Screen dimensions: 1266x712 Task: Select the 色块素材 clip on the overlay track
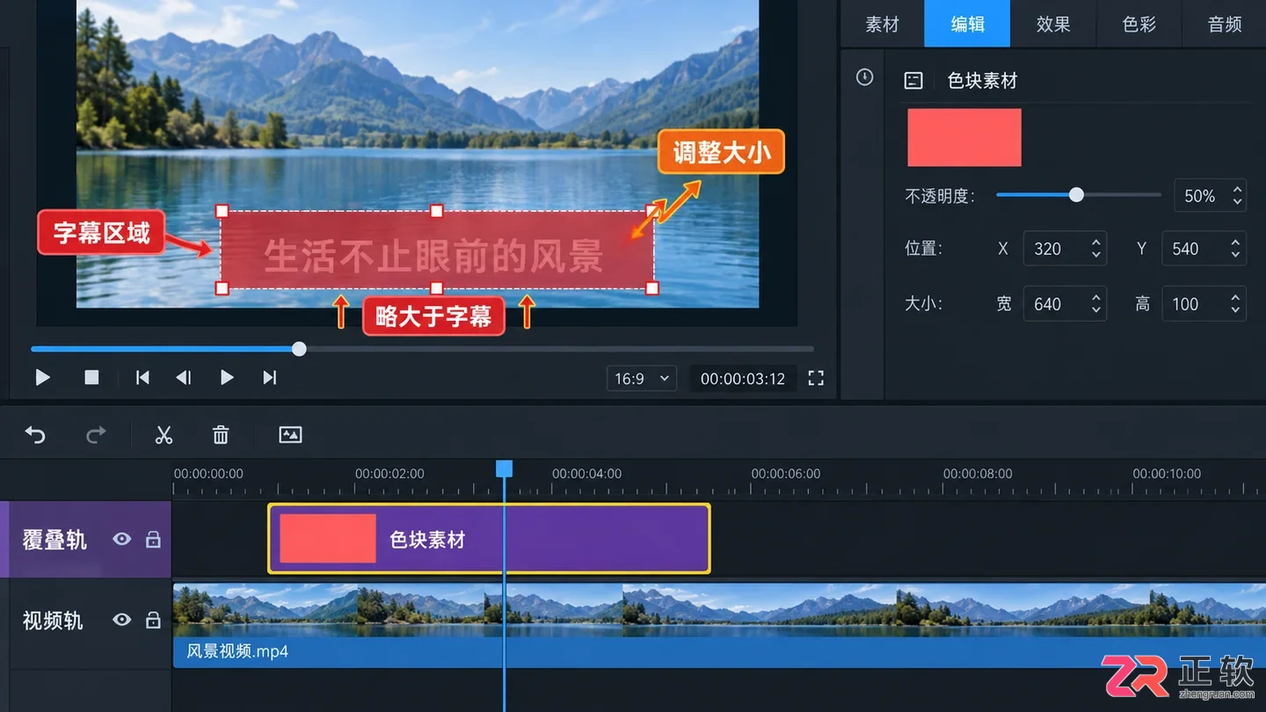point(489,539)
